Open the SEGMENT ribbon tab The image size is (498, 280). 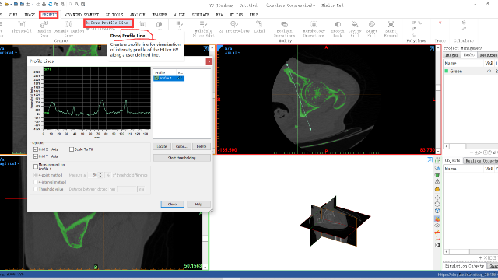(49, 15)
